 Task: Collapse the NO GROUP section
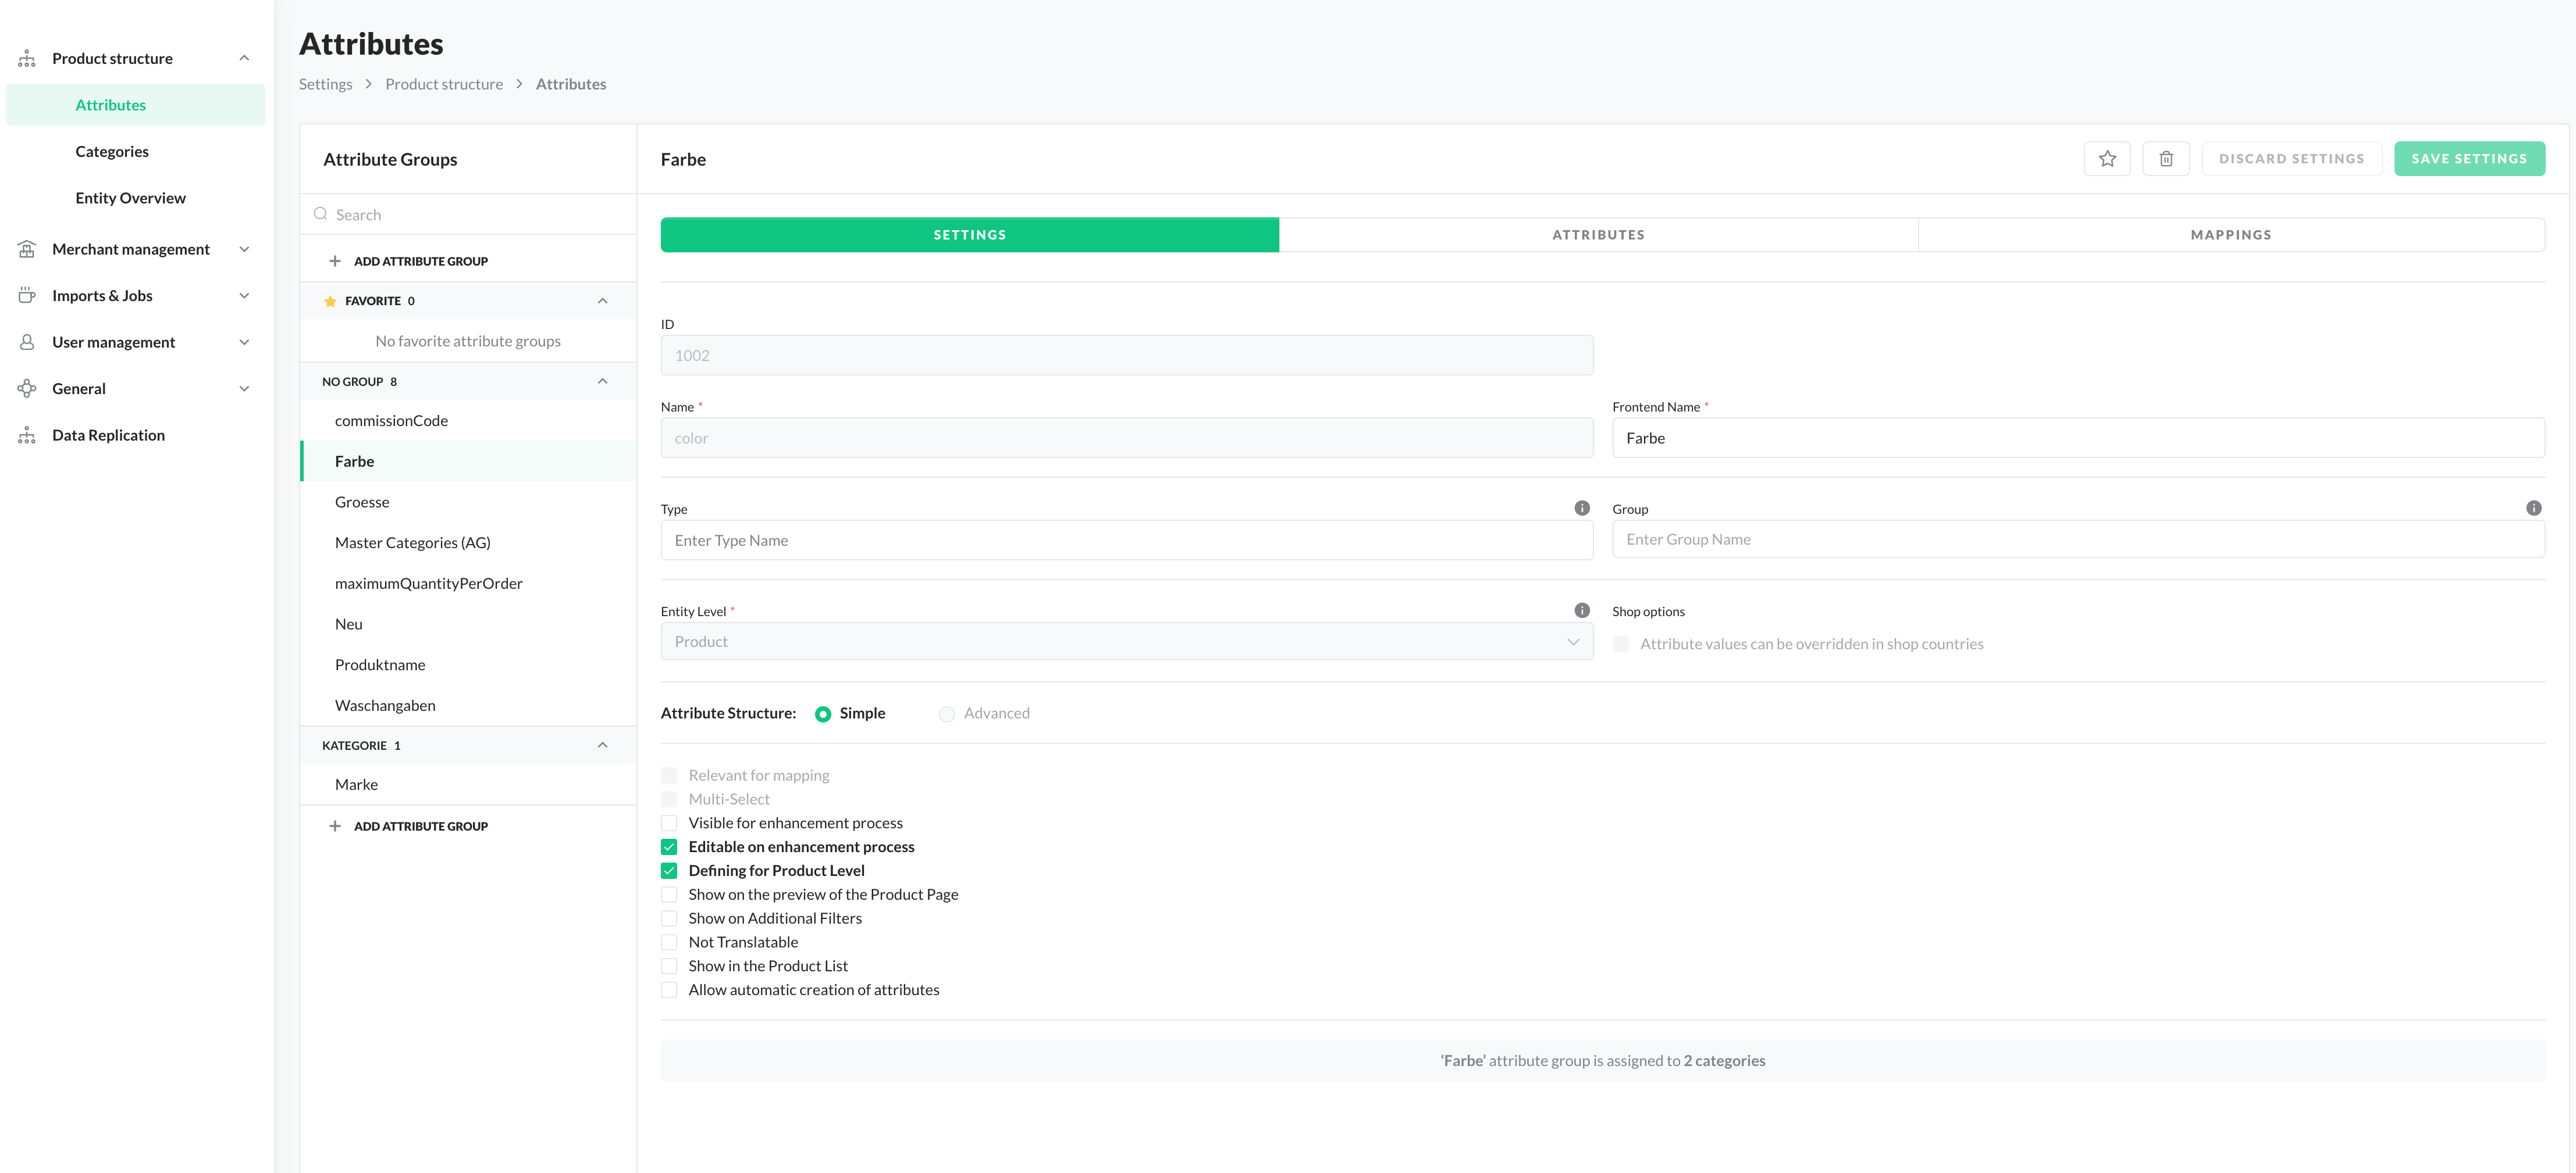[602, 382]
